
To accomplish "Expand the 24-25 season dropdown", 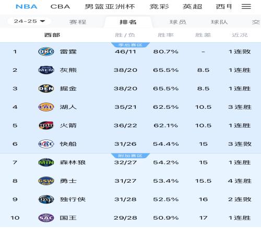I will (29, 21).
